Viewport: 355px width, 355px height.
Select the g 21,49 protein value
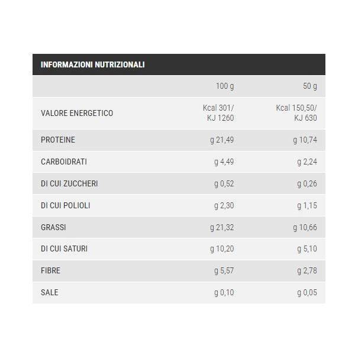222,140
